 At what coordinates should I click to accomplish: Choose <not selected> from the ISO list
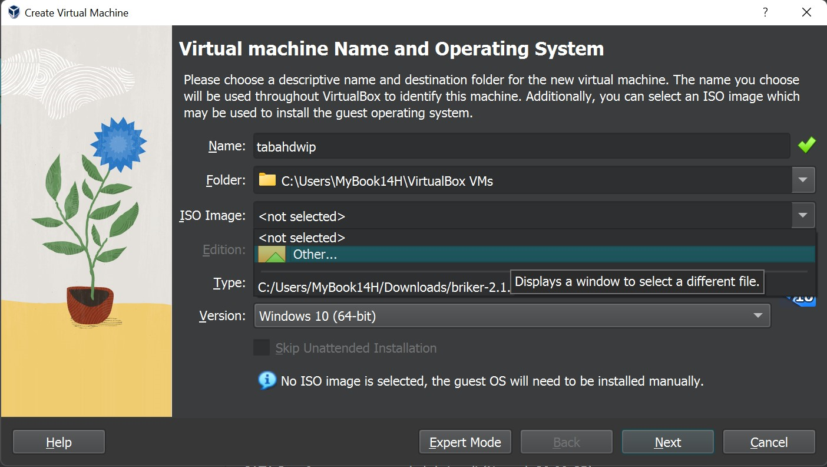pos(535,238)
